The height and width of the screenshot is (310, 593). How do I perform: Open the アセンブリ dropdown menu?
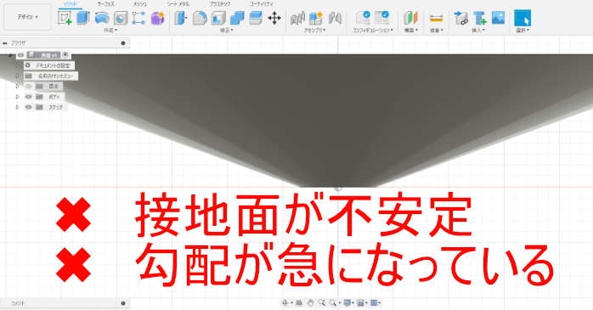pos(314,31)
